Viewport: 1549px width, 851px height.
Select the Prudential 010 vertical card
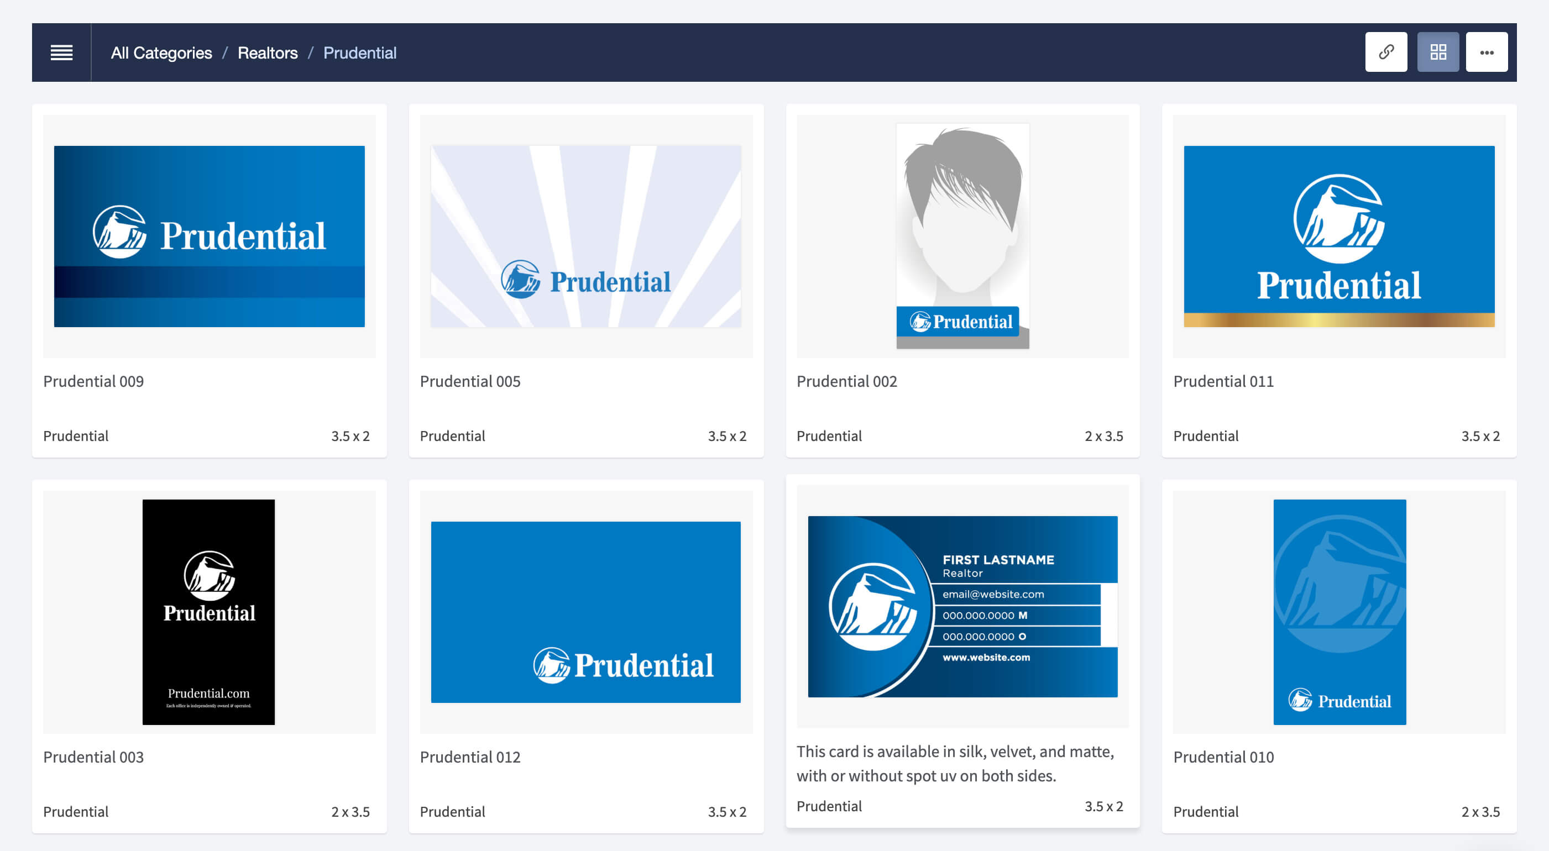tap(1339, 612)
